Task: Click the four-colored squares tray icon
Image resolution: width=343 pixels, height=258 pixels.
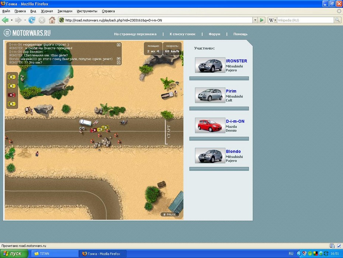Action: tap(315, 254)
